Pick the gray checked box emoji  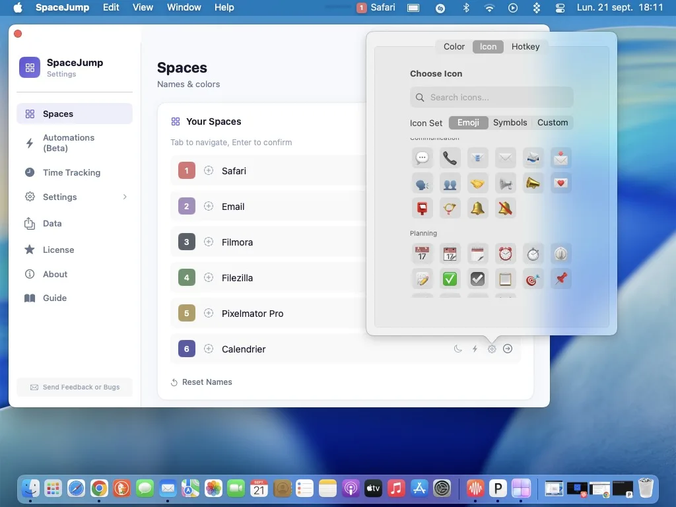[477, 279]
